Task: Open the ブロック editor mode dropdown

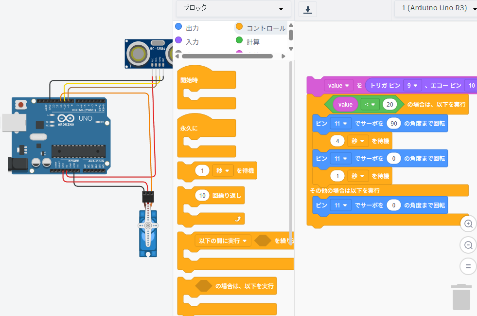Action: 233,8
